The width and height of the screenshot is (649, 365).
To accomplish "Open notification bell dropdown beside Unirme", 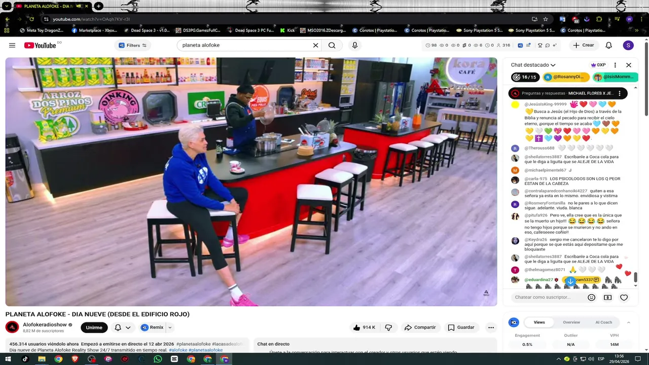I will pos(122,327).
